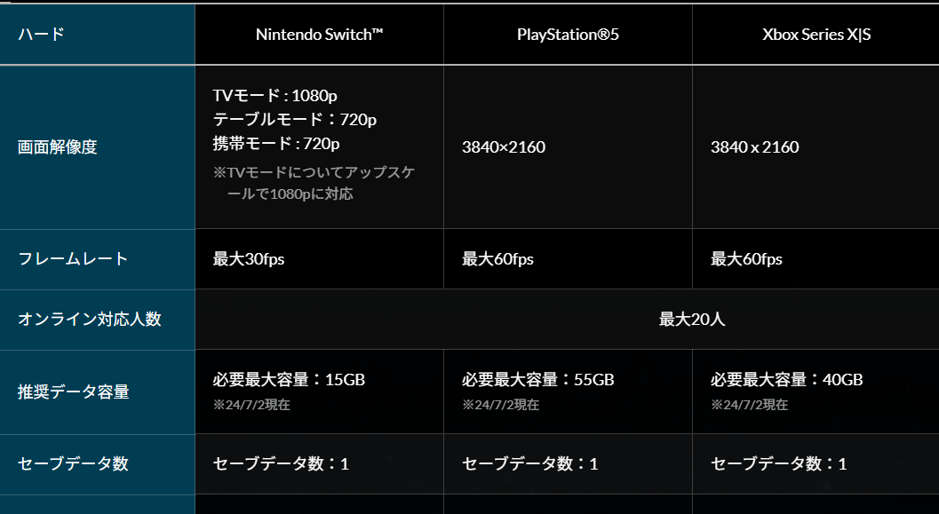
Task: Click 最大60fps in the Xbox Series X|S column
Action: 746,259
